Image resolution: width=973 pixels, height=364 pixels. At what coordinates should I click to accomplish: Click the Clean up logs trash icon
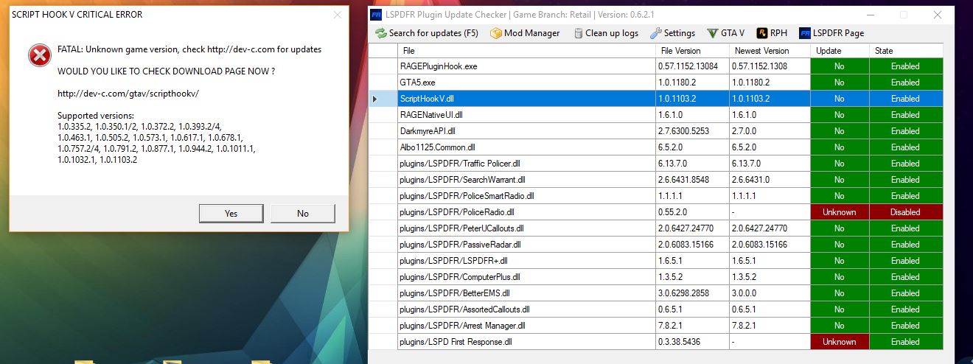click(579, 33)
